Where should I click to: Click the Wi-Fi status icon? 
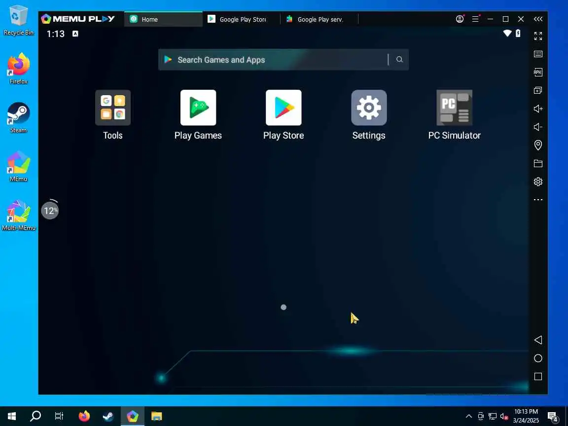click(x=507, y=34)
